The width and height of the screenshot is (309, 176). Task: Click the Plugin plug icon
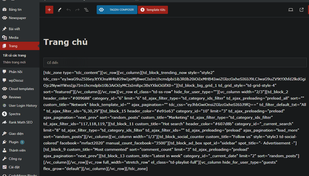4,142
